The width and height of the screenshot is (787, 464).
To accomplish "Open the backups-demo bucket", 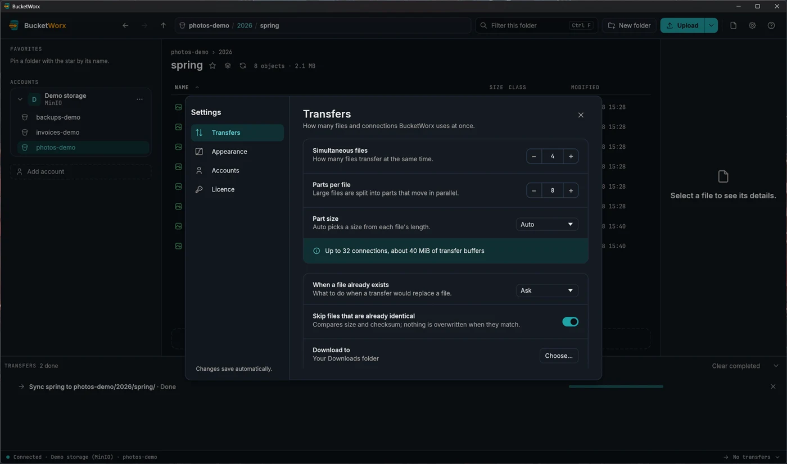I will tap(83, 117).
